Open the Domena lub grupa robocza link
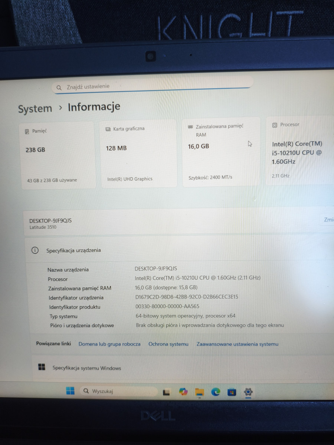Screen dimensions: 334x445 point(109,344)
